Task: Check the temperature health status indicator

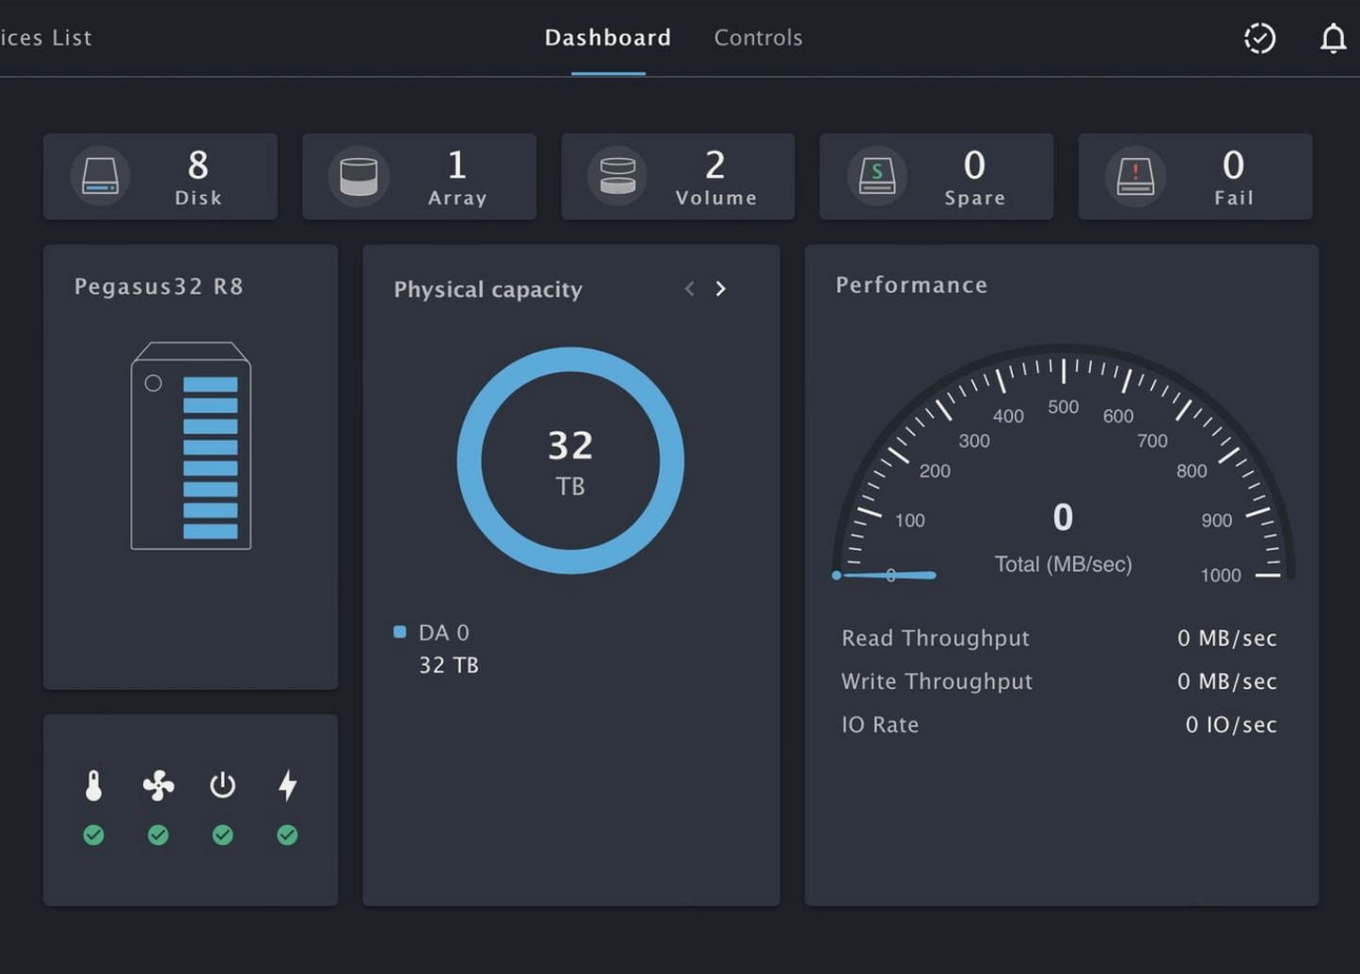Action: coord(93,834)
